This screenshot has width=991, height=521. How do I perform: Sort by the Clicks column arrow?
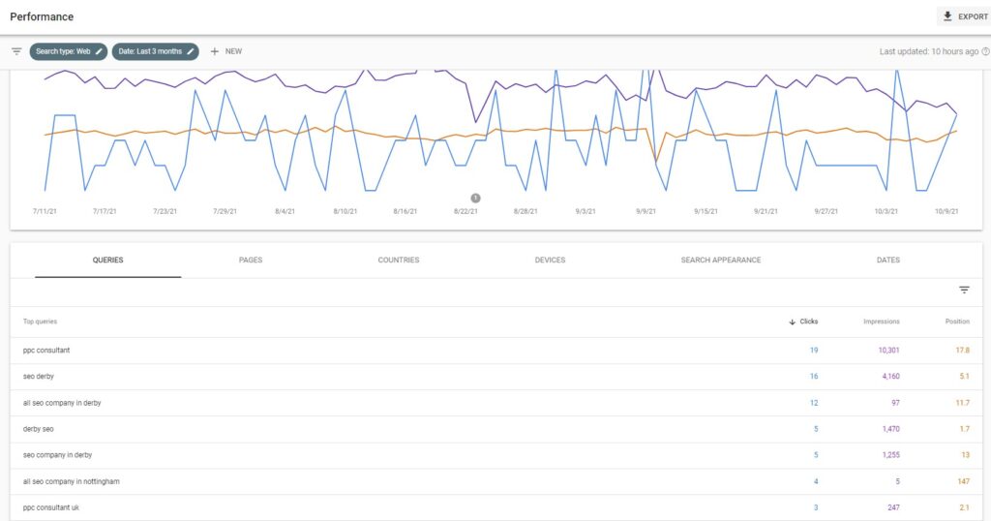(793, 322)
